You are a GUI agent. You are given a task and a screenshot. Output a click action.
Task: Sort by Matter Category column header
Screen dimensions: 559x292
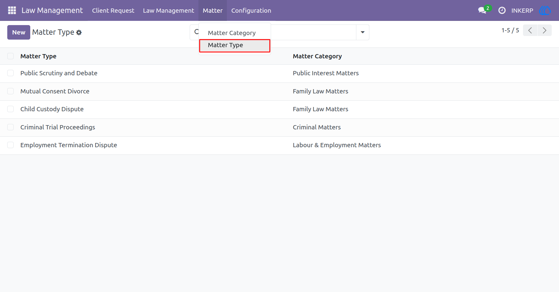[x=317, y=56]
